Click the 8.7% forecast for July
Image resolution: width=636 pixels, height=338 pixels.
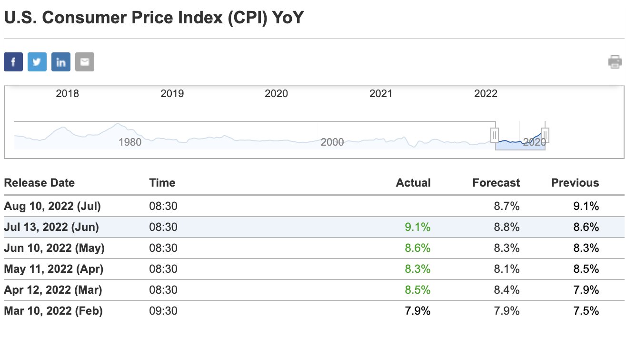(x=507, y=206)
